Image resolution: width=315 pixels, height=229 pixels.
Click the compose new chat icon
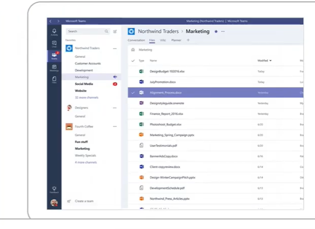115,31
